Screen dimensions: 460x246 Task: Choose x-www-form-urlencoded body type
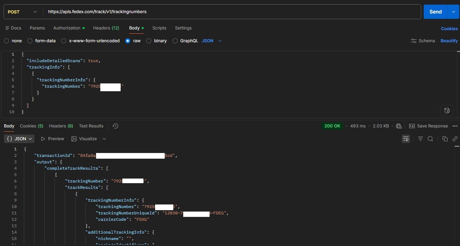pos(90,41)
